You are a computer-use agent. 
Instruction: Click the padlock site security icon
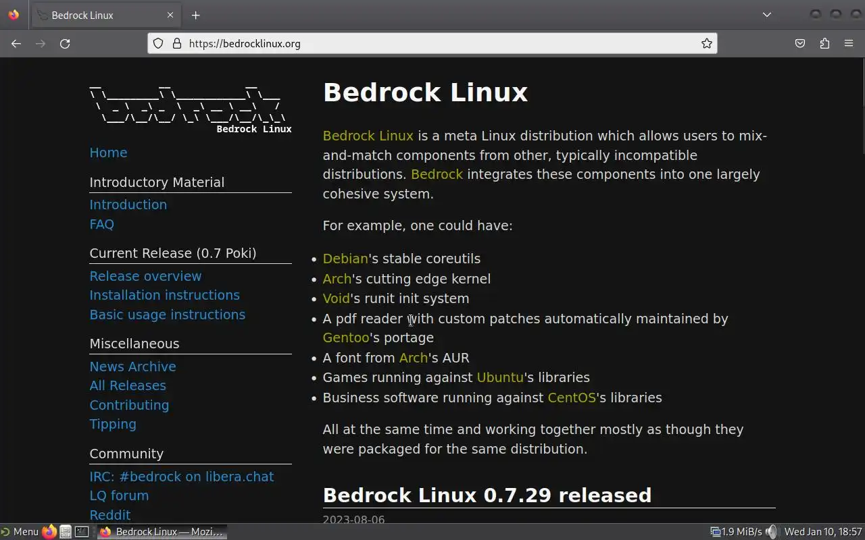tap(177, 43)
